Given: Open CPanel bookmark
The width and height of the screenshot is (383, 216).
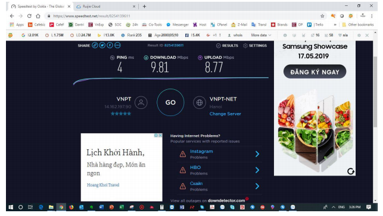Looking at the screenshot, I should click(x=219, y=24).
